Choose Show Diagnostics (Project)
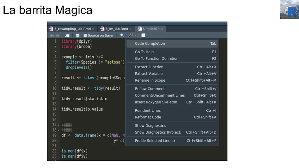 point(172,132)
